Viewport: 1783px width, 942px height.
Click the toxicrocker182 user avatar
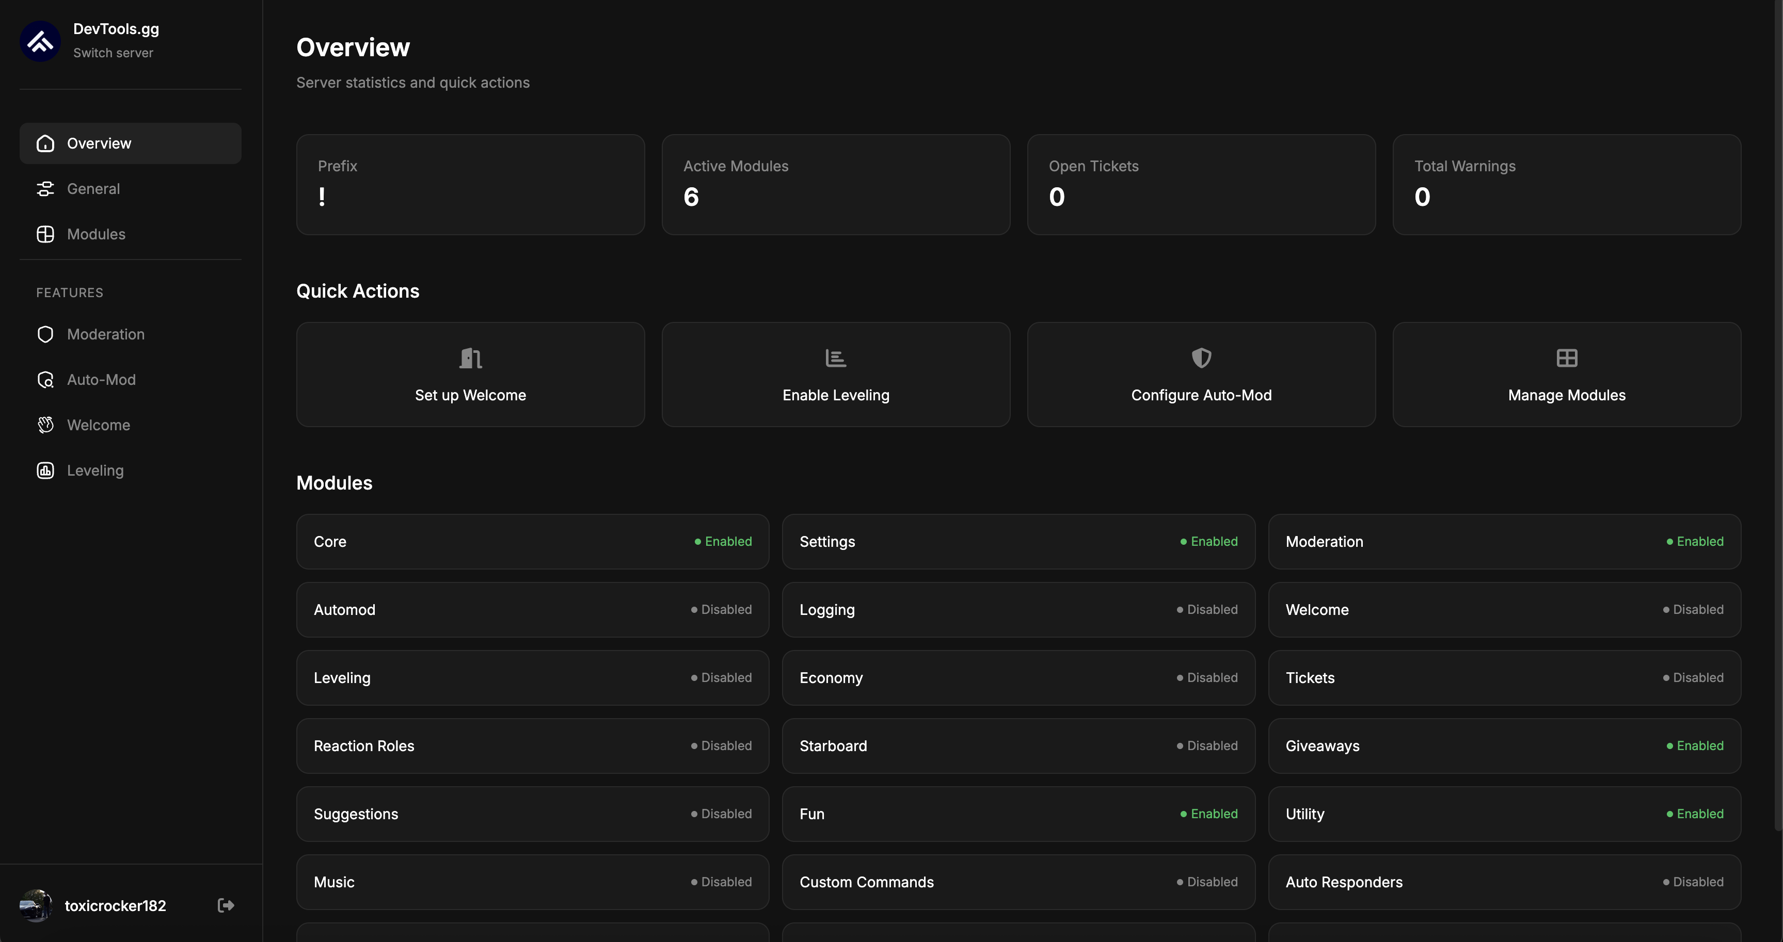pos(35,905)
